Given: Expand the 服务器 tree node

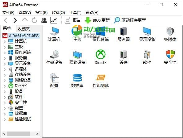Looking at the screenshot, I should (5, 58).
